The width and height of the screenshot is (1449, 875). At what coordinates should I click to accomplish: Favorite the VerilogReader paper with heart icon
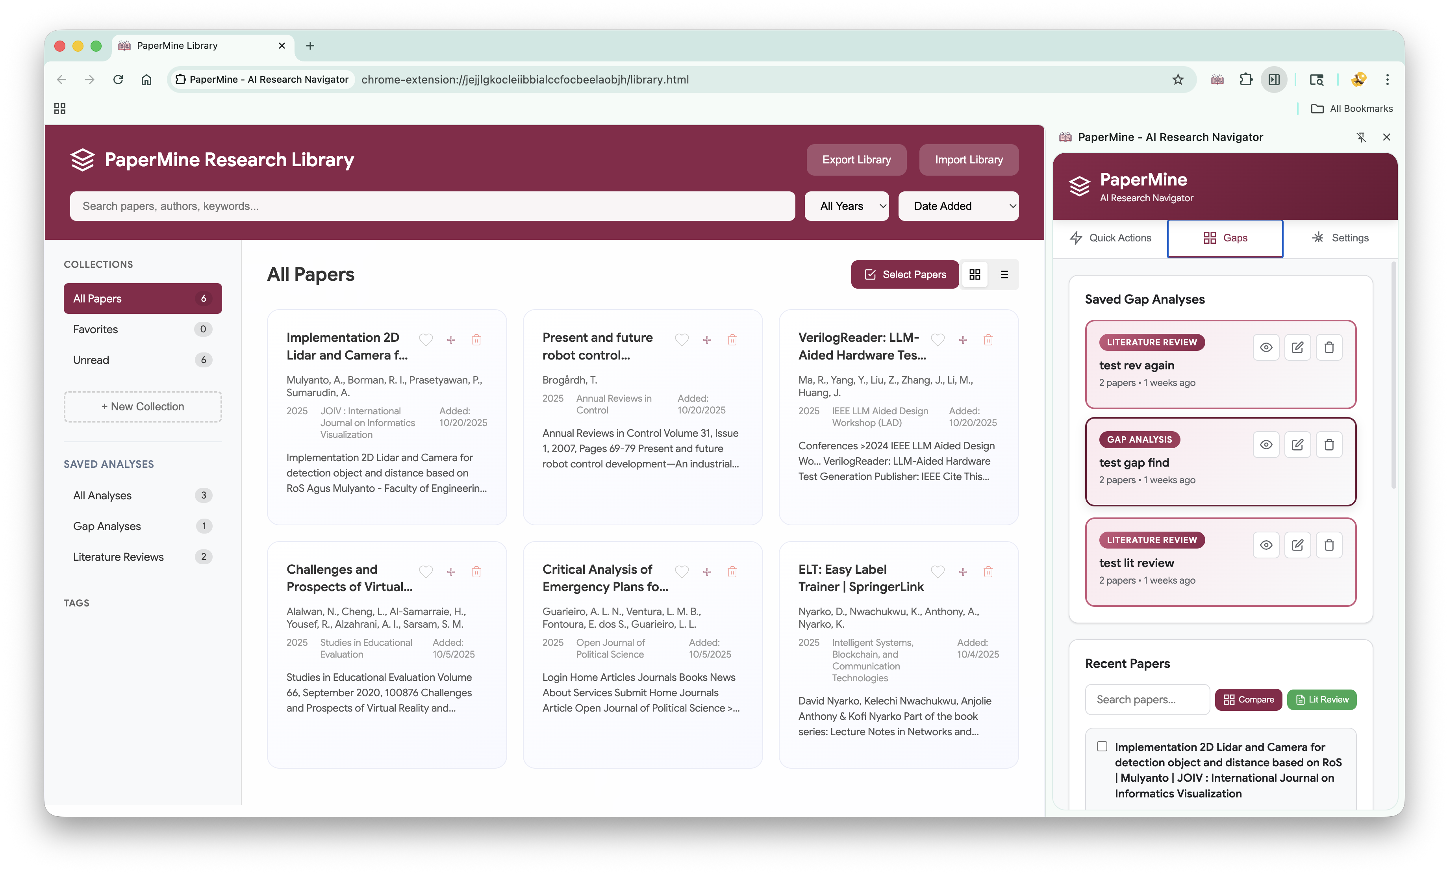coord(938,340)
